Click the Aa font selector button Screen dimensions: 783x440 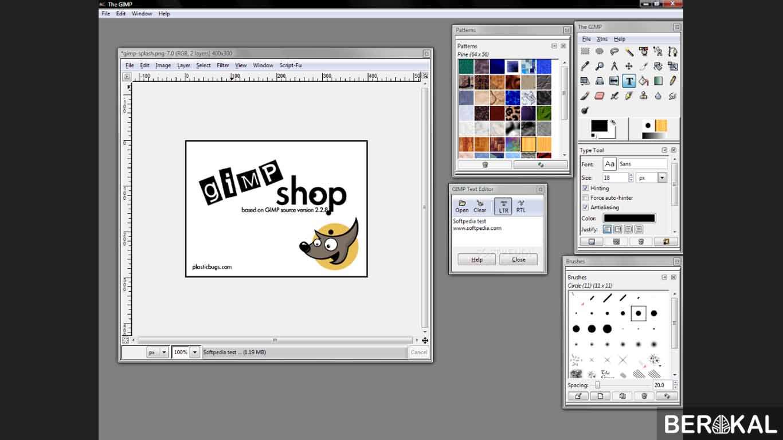pyautogui.click(x=609, y=164)
